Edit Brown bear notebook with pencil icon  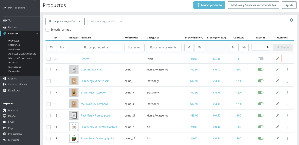click(278, 92)
